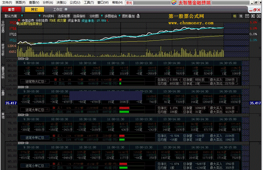Image resolution: width=263 pixels, height=170 pixels.
Task: Toggle 卖出 checkbox in 逐笔大单汇总 row
Action: click(54, 112)
